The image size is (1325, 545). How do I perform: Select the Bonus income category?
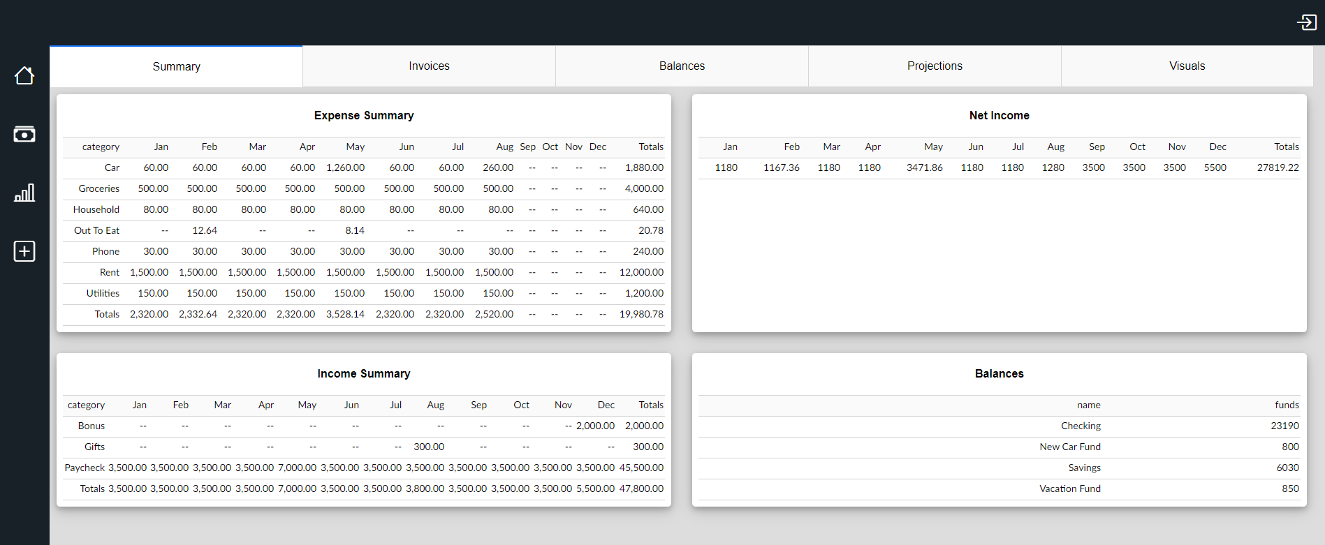coord(91,426)
